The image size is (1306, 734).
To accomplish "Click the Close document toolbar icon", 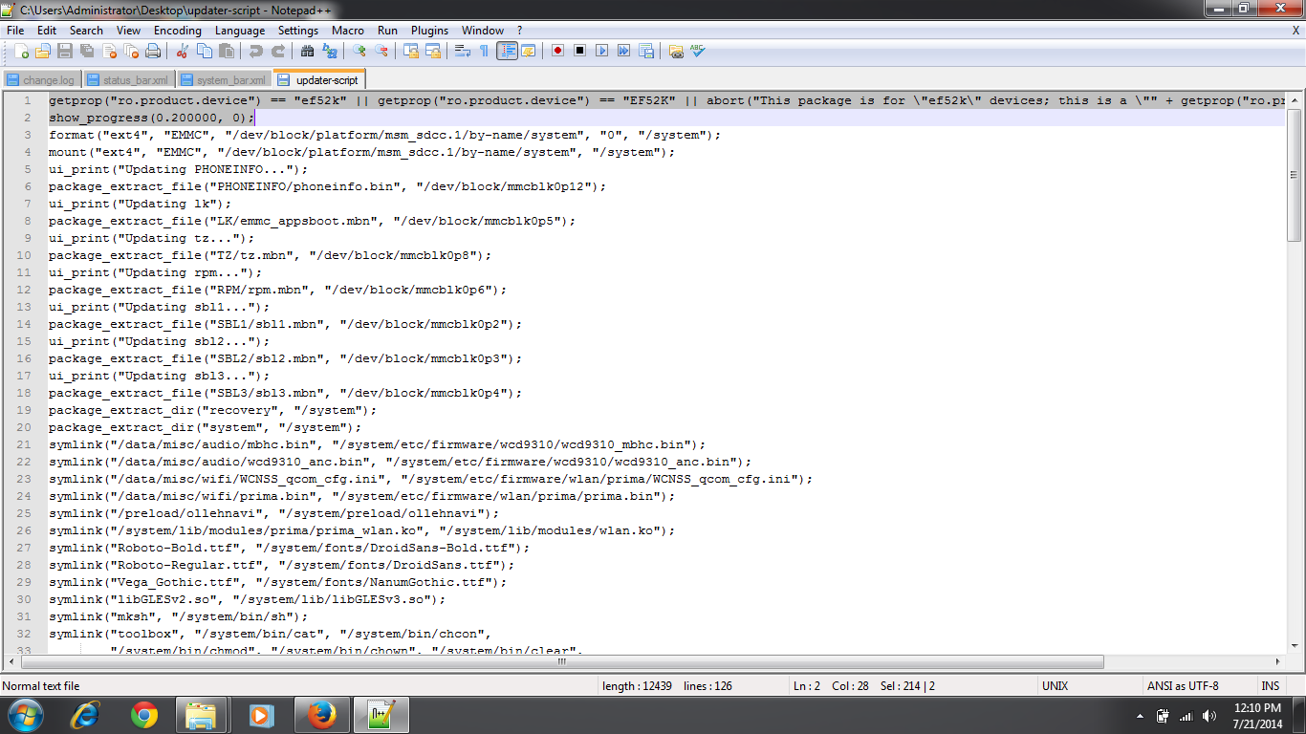I will 109,51.
